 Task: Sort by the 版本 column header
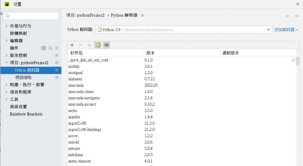tap(182, 53)
